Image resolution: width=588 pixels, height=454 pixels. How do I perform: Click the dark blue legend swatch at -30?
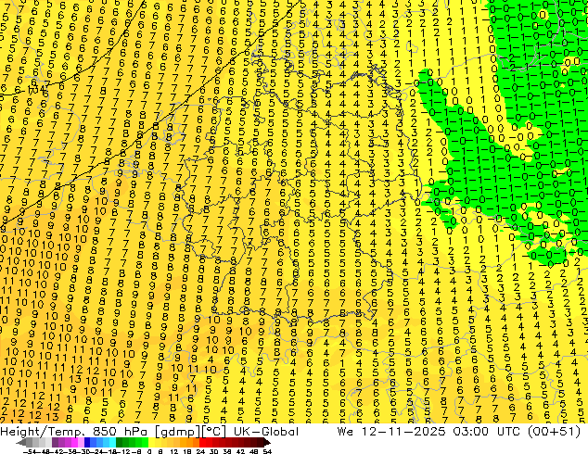tap(87, 442)
